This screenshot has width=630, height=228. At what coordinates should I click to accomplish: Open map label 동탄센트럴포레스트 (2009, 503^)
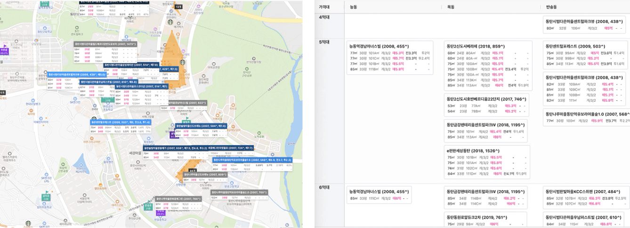tap(121, 122)
